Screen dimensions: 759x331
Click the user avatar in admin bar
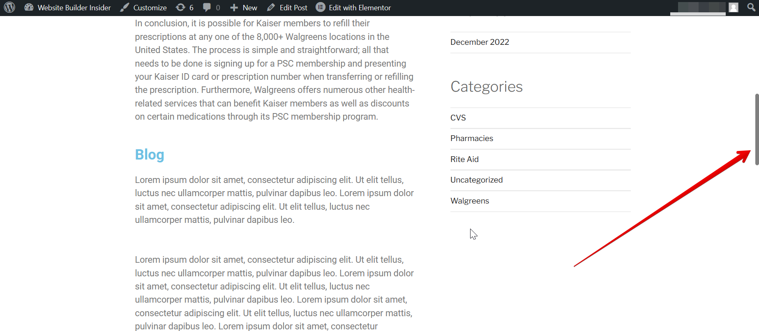[734, 7]
